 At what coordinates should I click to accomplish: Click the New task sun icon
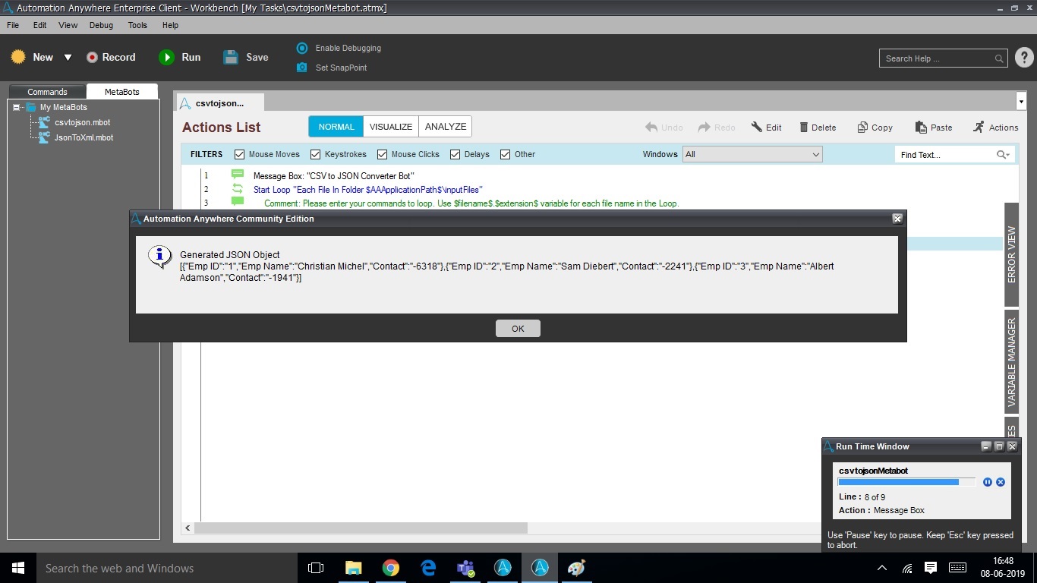18,57
